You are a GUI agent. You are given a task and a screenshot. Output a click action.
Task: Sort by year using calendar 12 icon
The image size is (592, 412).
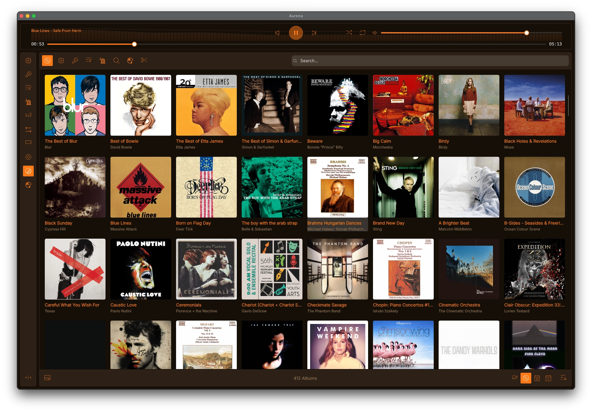tap(537, 378)
